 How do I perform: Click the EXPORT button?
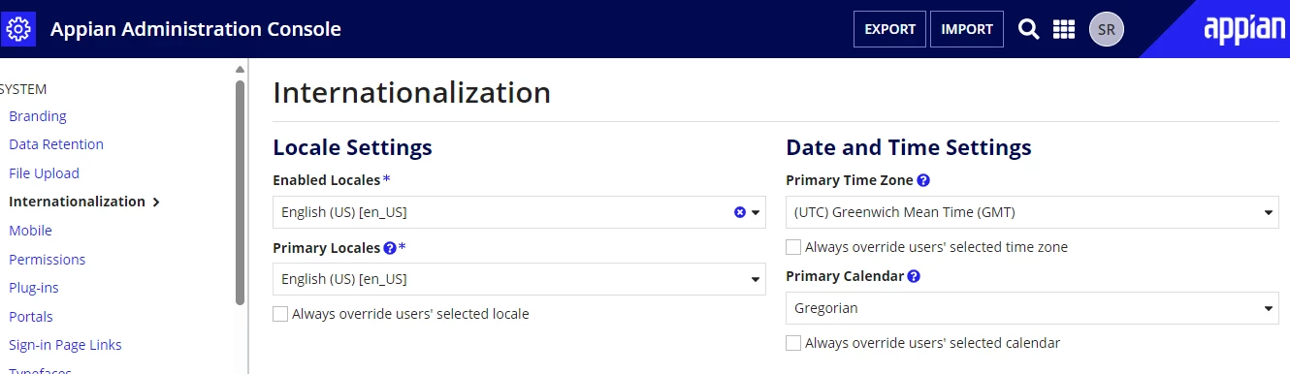click(889, 29)
